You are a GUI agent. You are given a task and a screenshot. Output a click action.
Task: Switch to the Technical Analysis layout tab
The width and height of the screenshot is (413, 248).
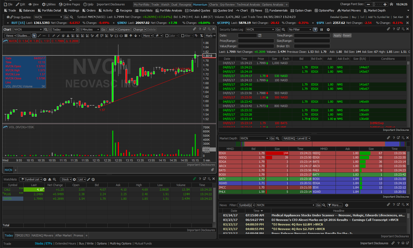tap(248, 5)
